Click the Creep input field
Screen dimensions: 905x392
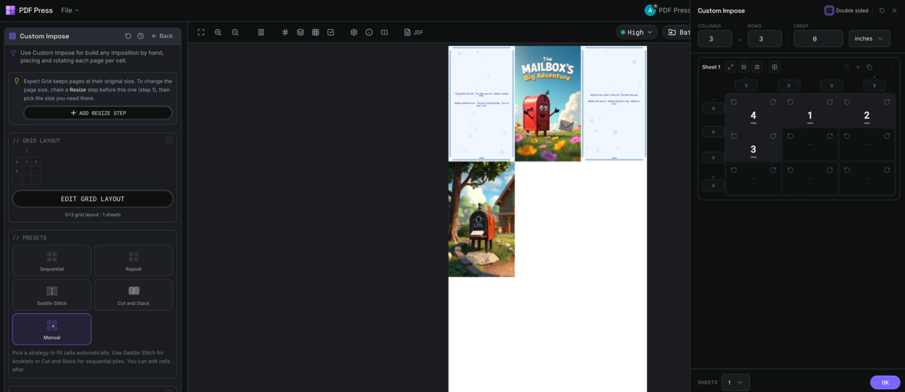point(818,39)
